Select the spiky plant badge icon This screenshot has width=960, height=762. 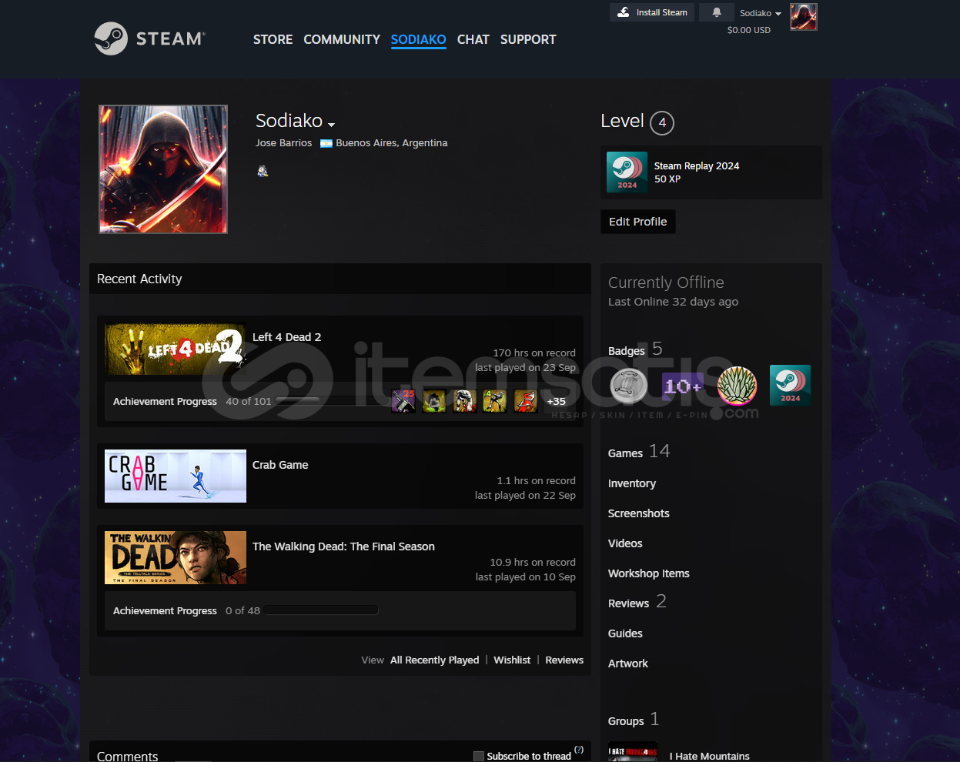pyautogui.click(x=737, y=386)
